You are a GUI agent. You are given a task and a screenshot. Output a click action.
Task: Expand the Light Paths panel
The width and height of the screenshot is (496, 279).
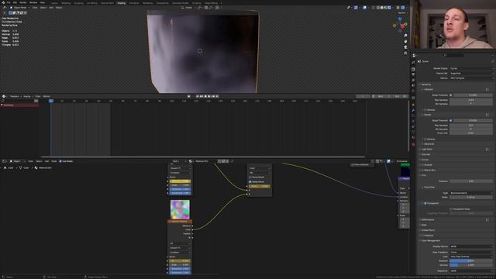pyautogui.click(x=426, y=150)
